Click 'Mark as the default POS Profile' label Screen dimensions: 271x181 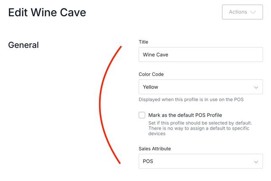click(185, 115)
